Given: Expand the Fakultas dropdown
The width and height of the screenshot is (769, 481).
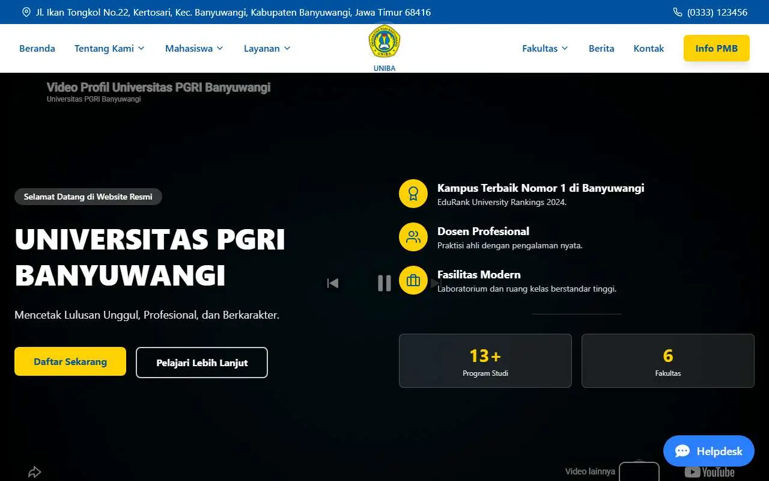Looking at the screenshot, I should [x=545, y=48].
